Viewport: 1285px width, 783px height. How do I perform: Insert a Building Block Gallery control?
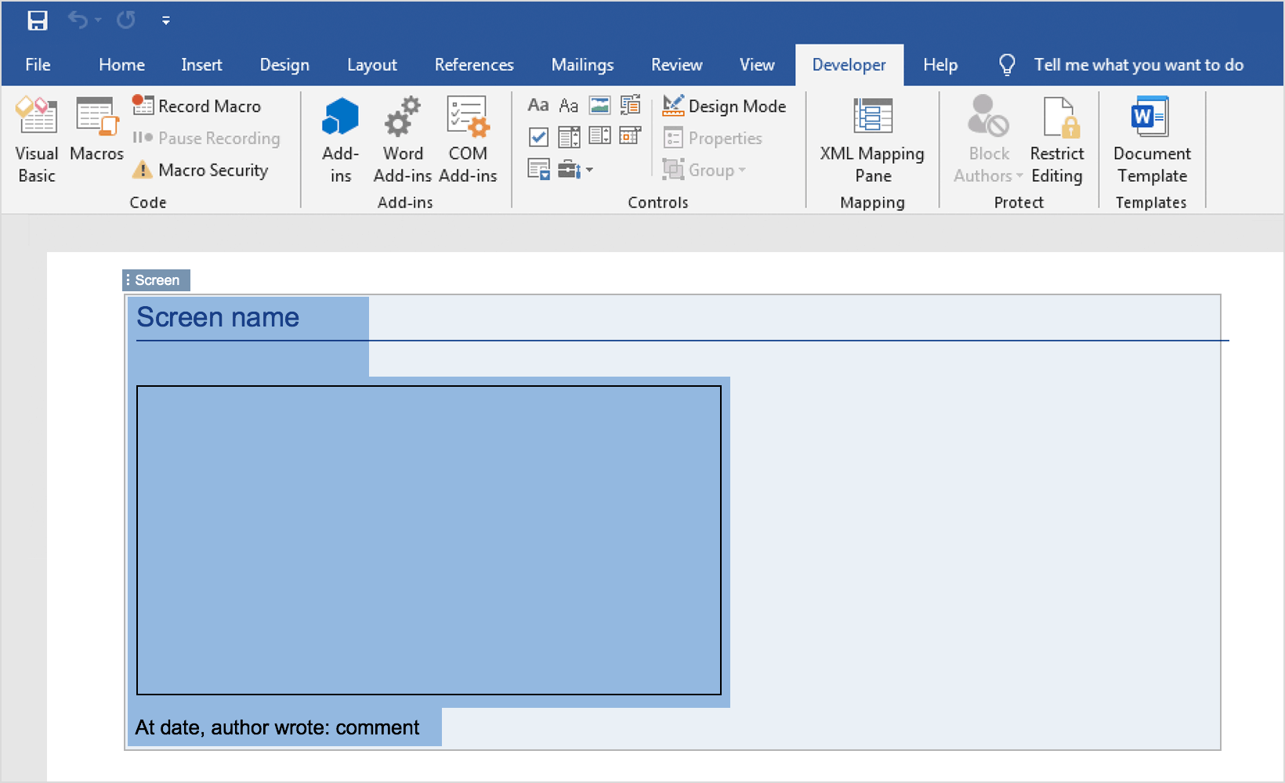631,106
